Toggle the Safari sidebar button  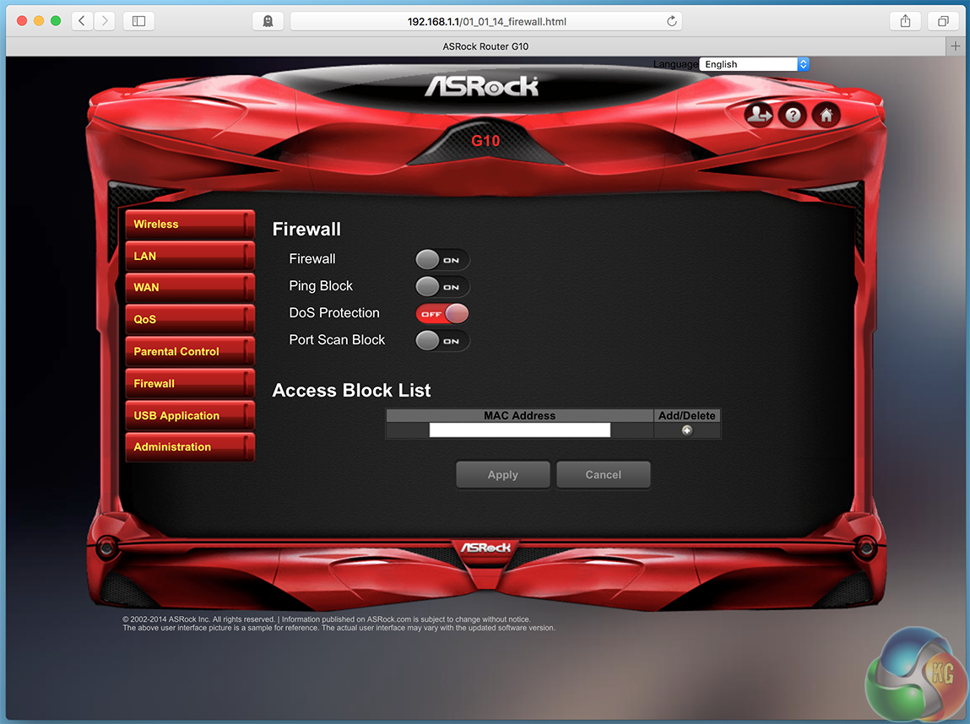(138, 22)
